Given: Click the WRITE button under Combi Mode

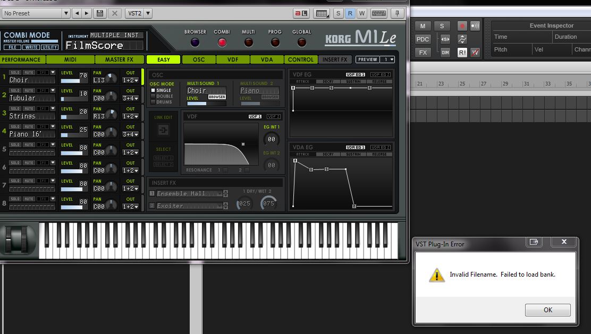Looking at the screenshot, I should pos(31,47).
